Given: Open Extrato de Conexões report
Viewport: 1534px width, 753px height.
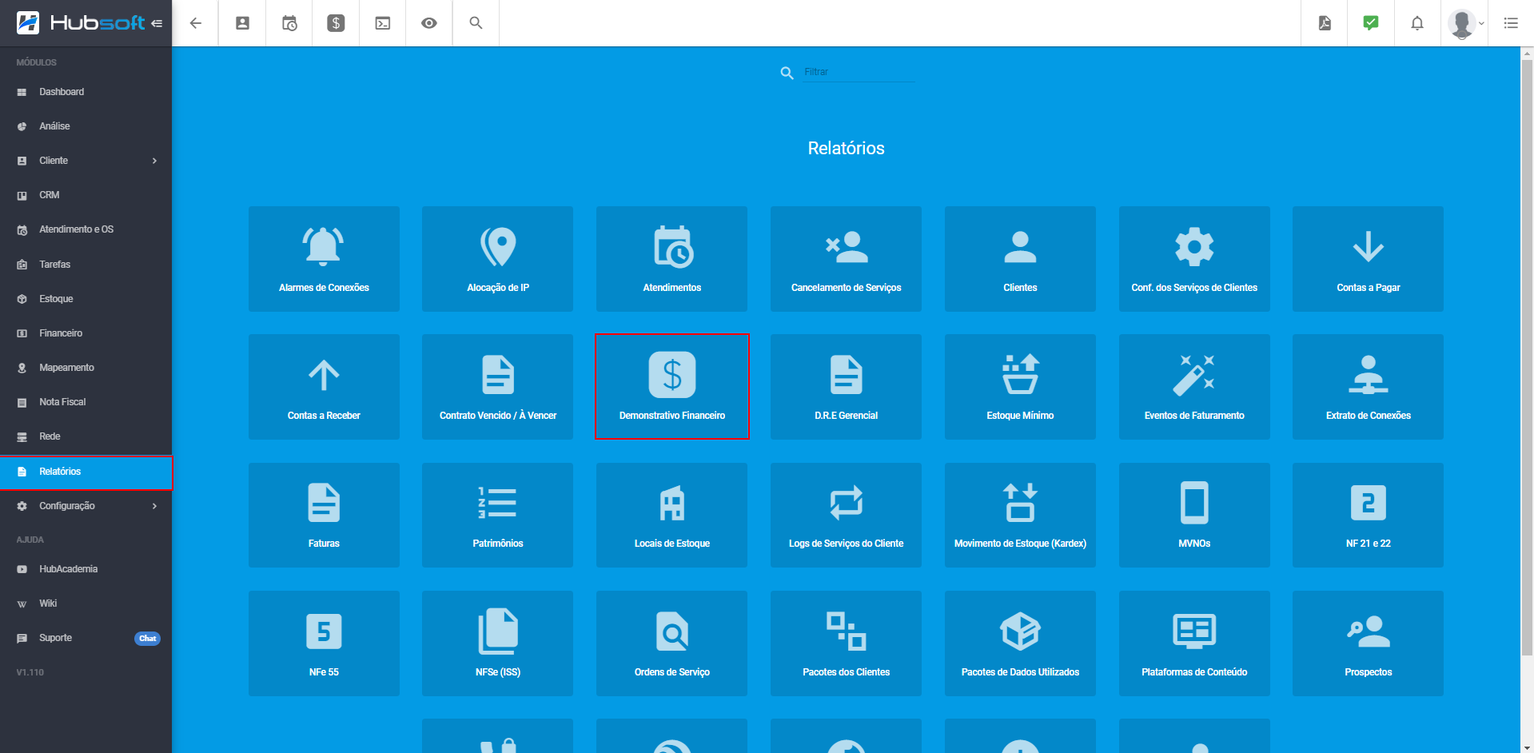Looking at the screenshot, I should tap(1368, 387).
